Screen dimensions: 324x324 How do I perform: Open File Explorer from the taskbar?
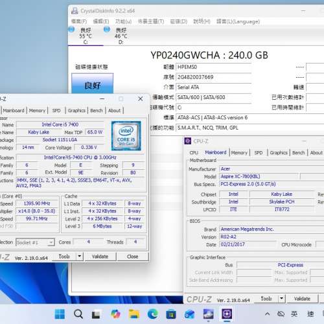[x=134, y=314]
